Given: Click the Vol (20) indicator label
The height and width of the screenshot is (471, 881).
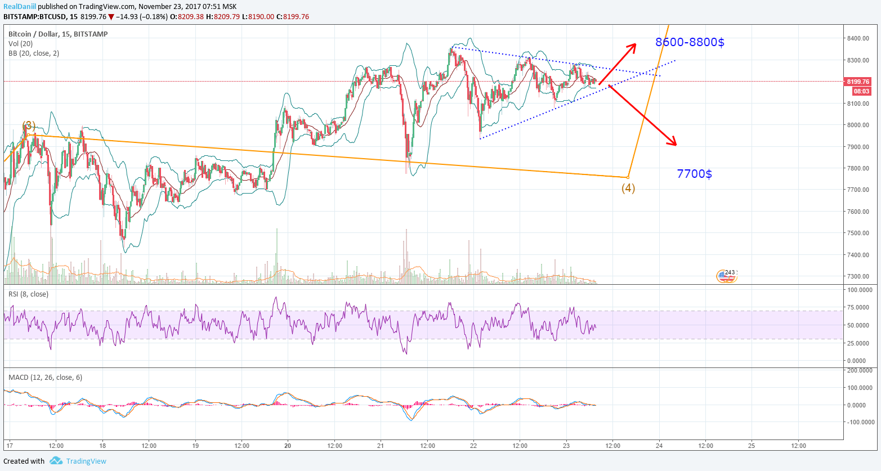Looking at the screenshot, I should (20, 44).
